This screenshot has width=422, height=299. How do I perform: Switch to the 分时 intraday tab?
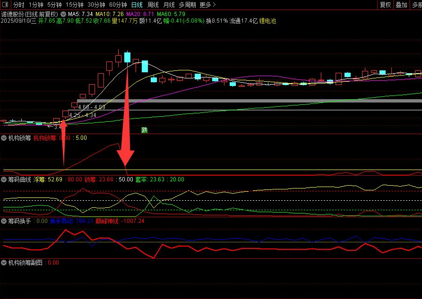click(18, 5)
